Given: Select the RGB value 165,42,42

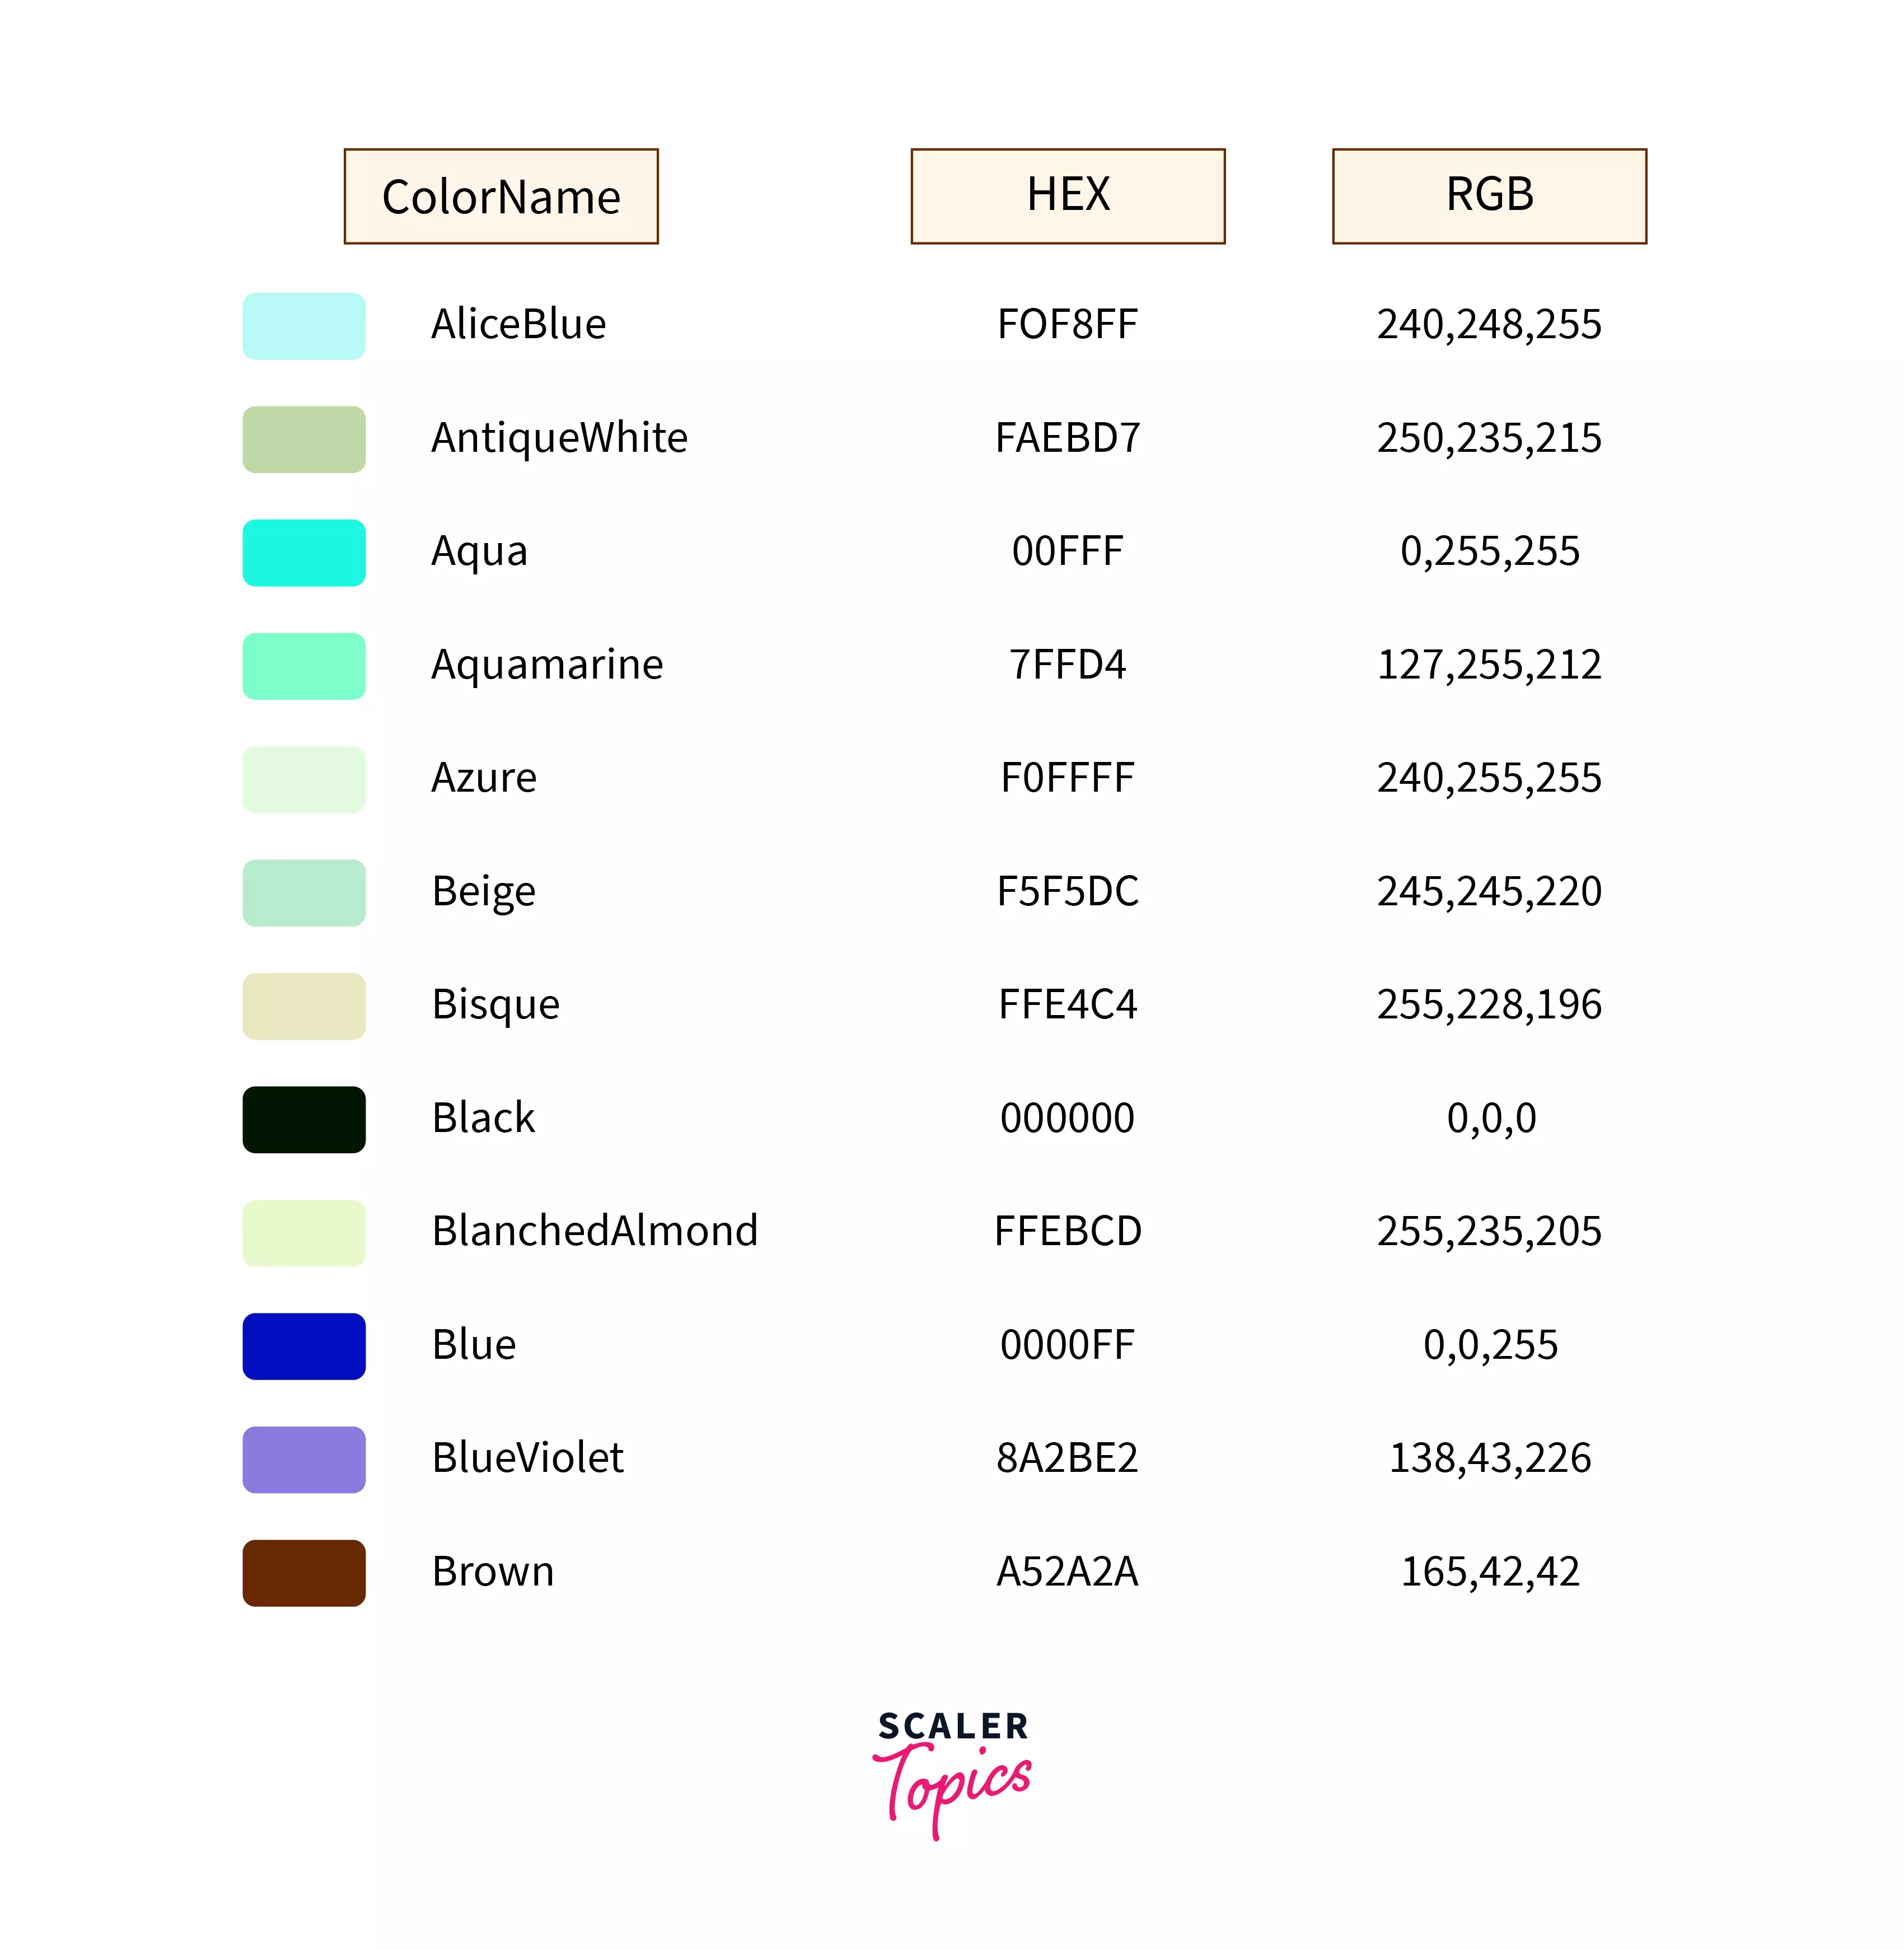Looking at the screenshot, I should (x=1489, y=1571).
